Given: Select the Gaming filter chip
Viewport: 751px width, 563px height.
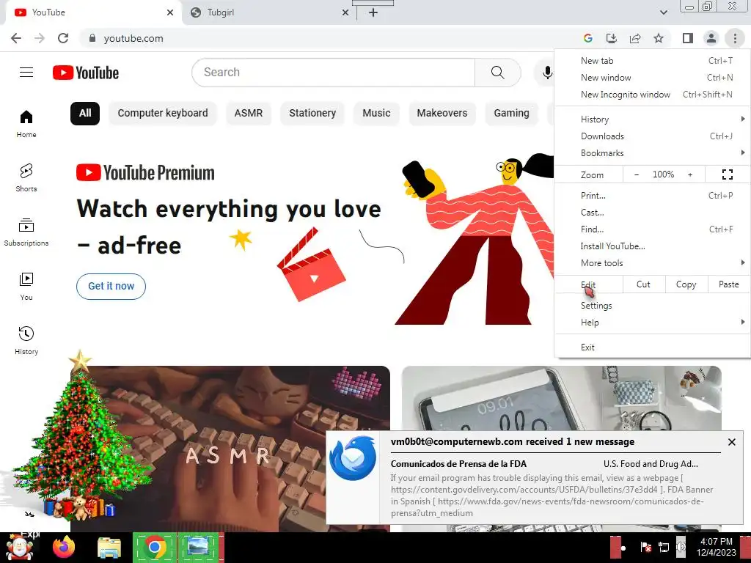Looking at the screenshot, I should [511, 114].
